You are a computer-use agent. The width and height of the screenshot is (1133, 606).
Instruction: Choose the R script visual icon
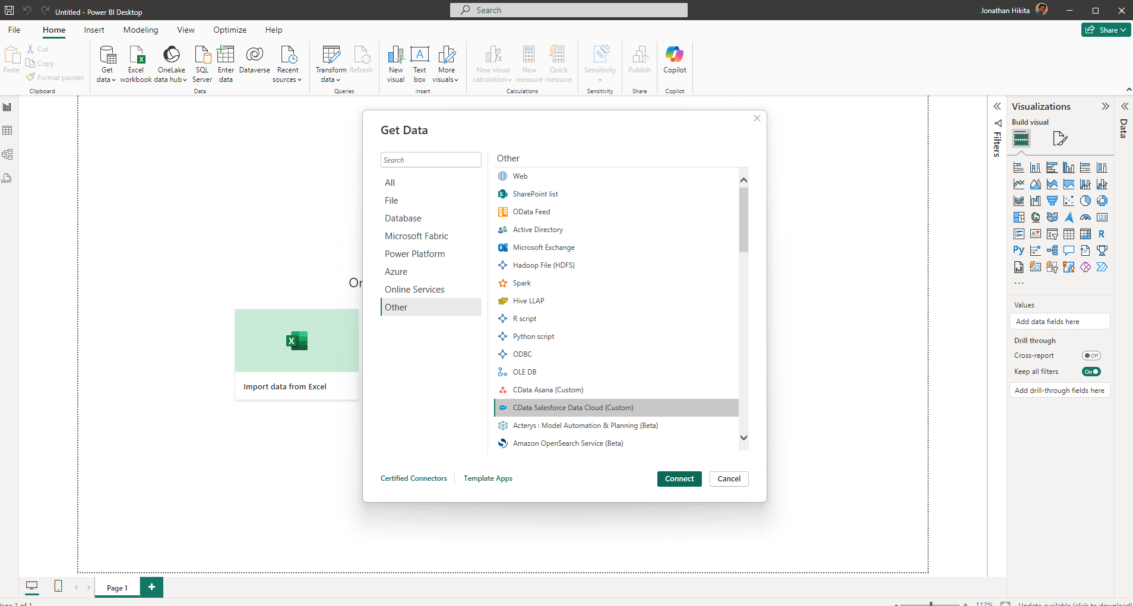coord(1102,234)
